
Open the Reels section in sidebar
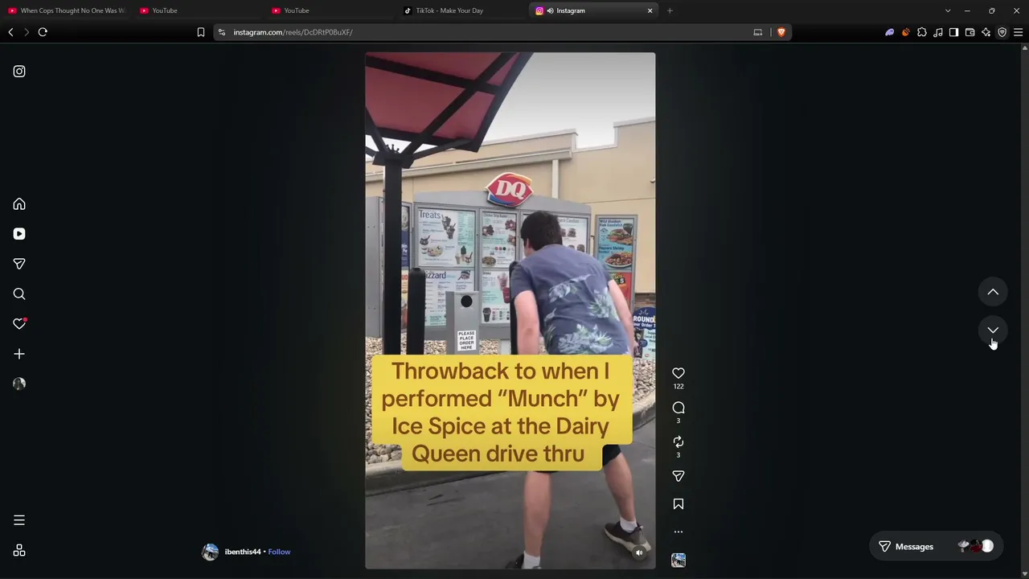click(19, 234)
